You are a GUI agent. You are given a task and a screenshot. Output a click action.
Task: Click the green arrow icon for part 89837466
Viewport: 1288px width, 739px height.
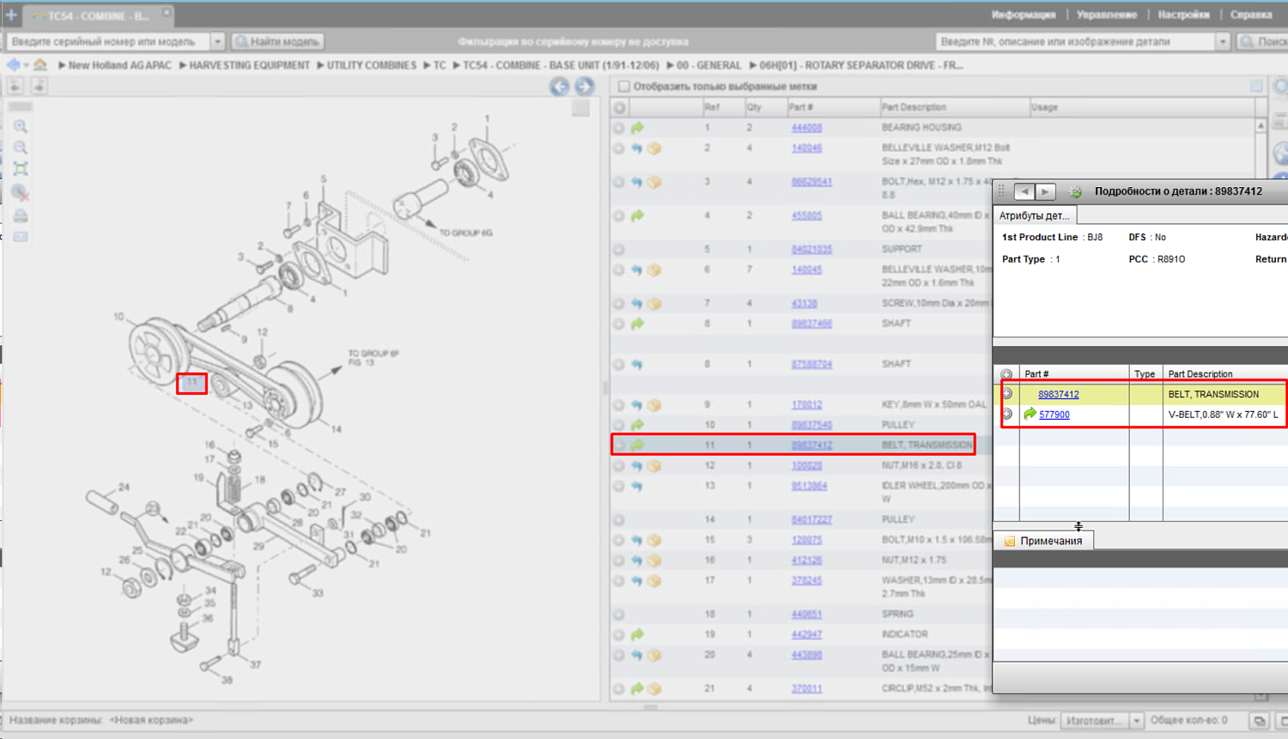[x=637, y=324]
